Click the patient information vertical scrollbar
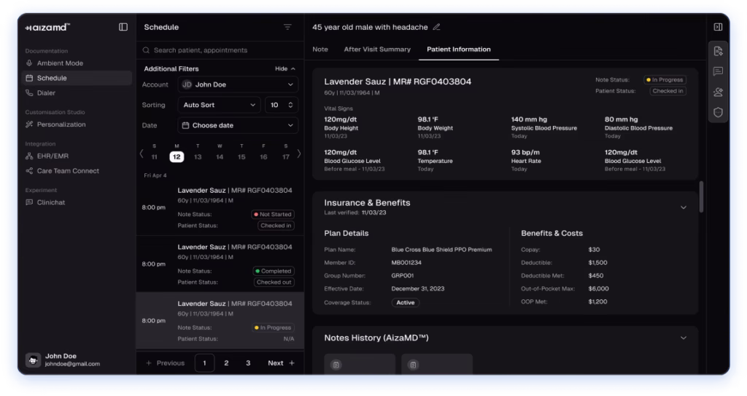 [701, 197]
